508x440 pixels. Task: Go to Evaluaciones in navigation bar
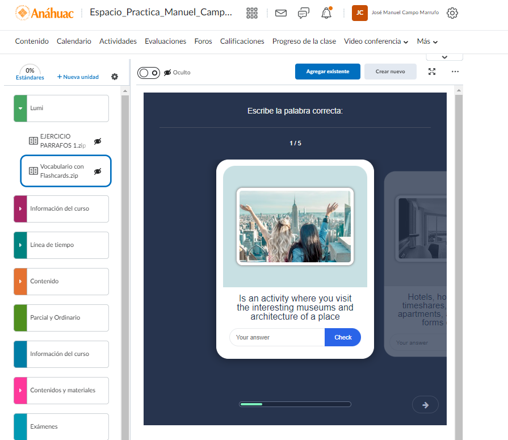(165, 41)
